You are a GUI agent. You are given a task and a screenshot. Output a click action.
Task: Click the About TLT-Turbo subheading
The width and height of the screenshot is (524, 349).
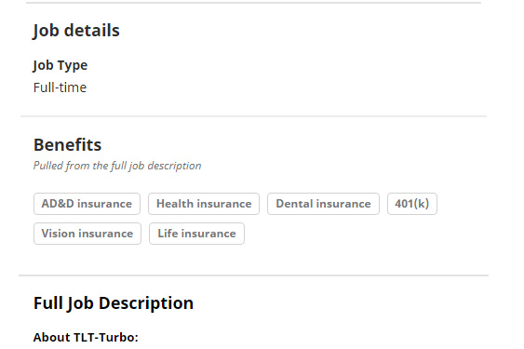86,337
